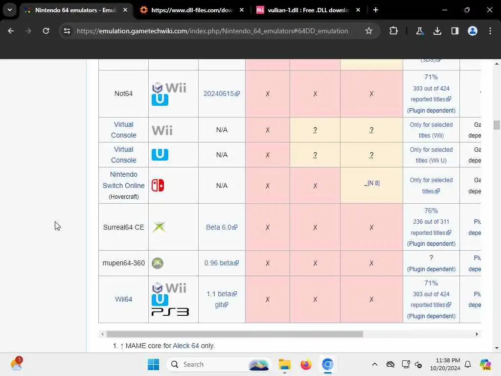Screen dimensions: 501x376
Task: Click the PS3 logo in Wii64 row
Action: 170,312
